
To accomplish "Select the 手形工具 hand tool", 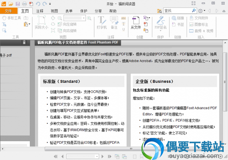I will tap(12, 18).
